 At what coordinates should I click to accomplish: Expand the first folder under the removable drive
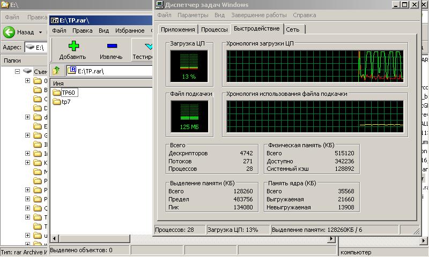pos(27,81)
